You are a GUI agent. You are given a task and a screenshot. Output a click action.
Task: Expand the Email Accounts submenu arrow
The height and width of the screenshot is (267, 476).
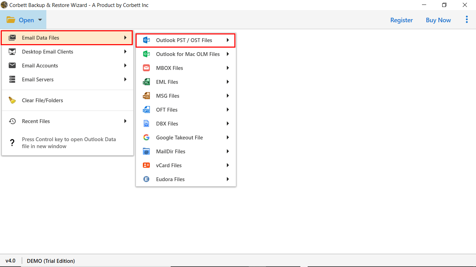125,65
